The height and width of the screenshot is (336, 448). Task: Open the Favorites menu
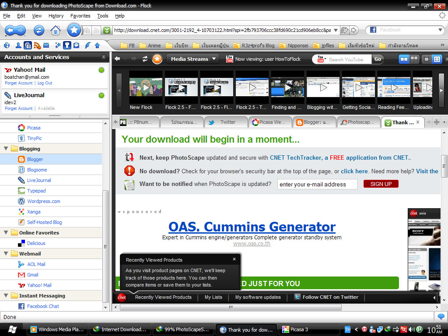80,16
